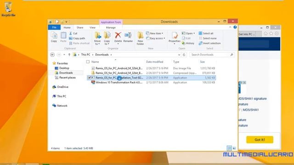Click Paste shortcut in Clipboard group
Image resolution: width=294 pixels, height=165 pixels.
pos(79,43)
